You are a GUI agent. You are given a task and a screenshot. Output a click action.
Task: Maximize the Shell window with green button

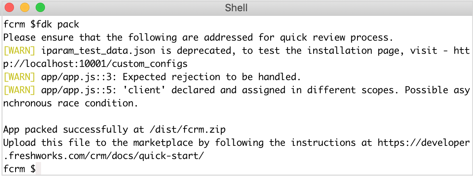click(x=40, y=7)
